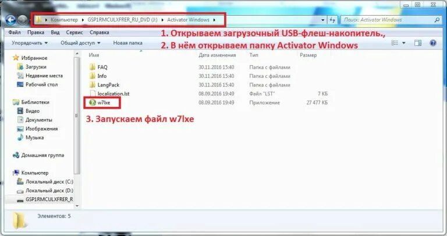The height and width of the screenshot is (236, 447).
Task: Click the Новая папка button
Action: click(x=127, y=43)
